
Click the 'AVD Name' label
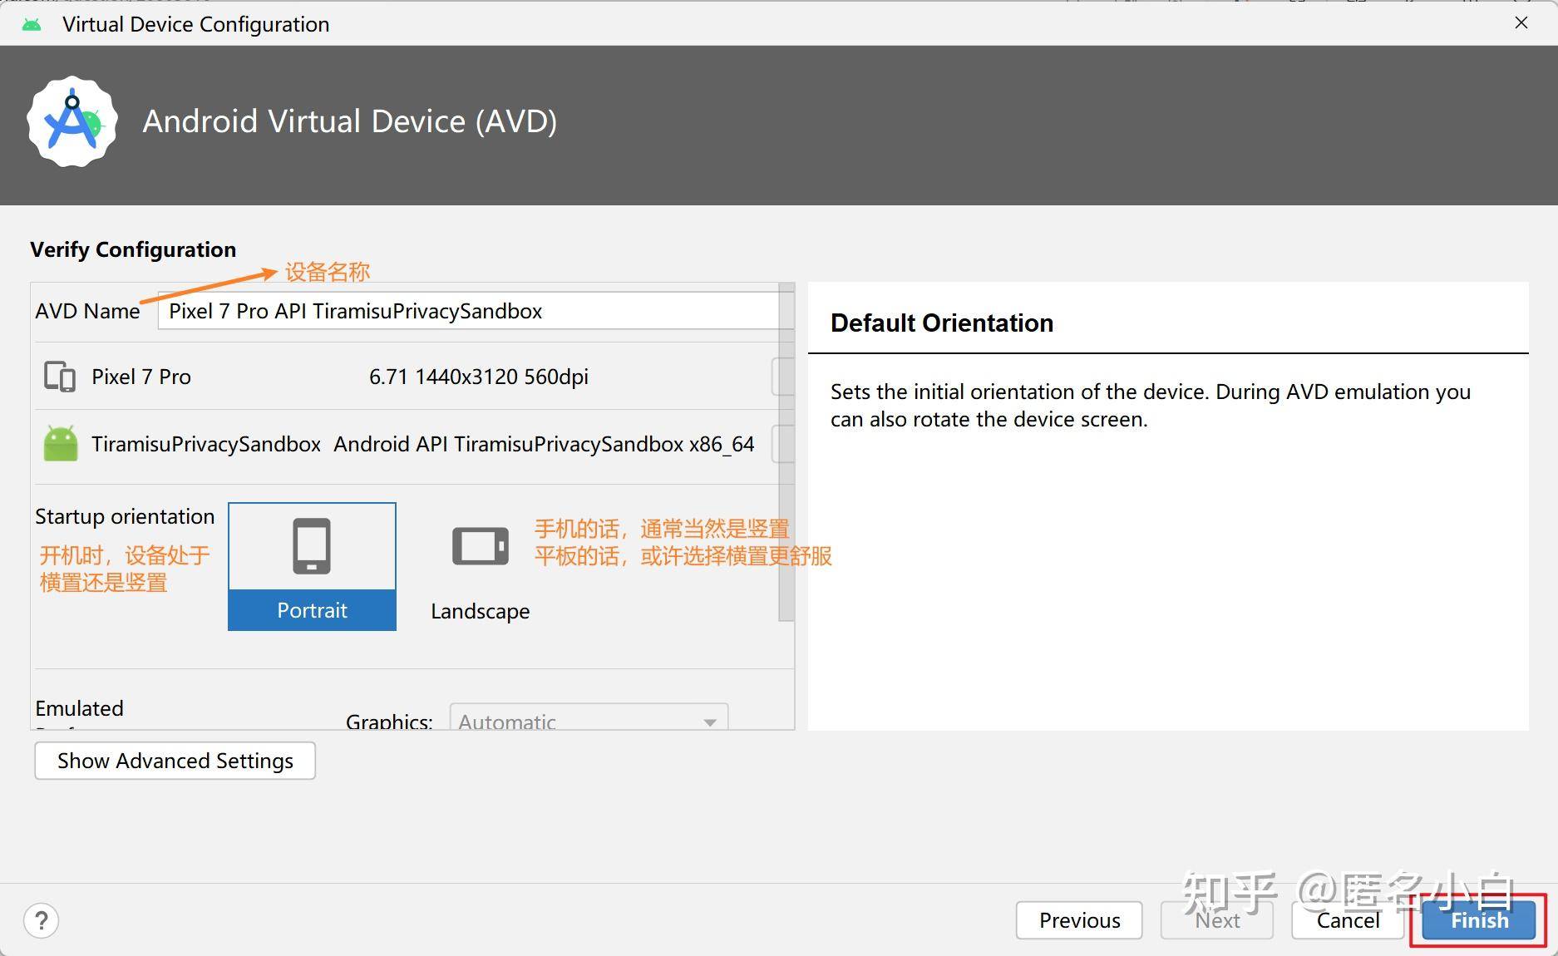(87, 311)
